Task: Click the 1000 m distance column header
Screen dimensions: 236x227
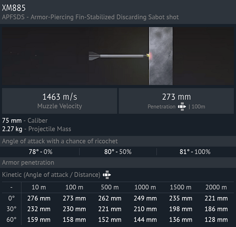Action: [145, 187]
